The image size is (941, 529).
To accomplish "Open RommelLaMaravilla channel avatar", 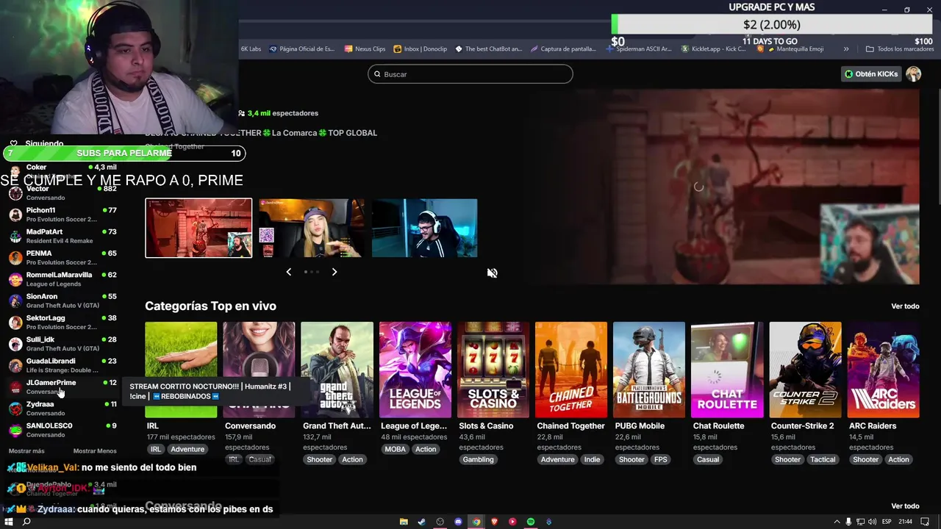I will pyautogui.click(x=15, y=279).
